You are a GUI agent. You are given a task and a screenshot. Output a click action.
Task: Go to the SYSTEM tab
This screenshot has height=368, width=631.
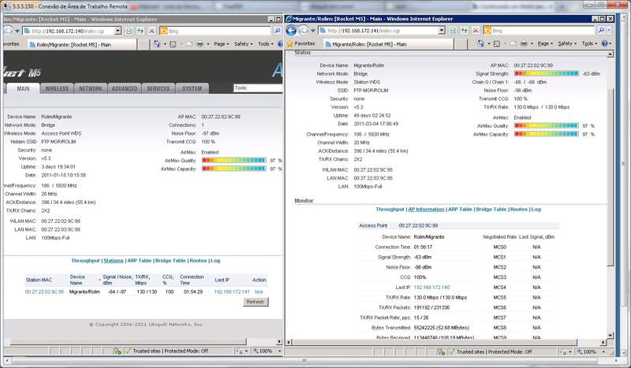[x=192, y=89]
